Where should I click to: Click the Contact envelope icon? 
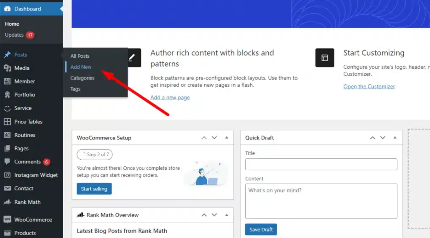[7, 188]
